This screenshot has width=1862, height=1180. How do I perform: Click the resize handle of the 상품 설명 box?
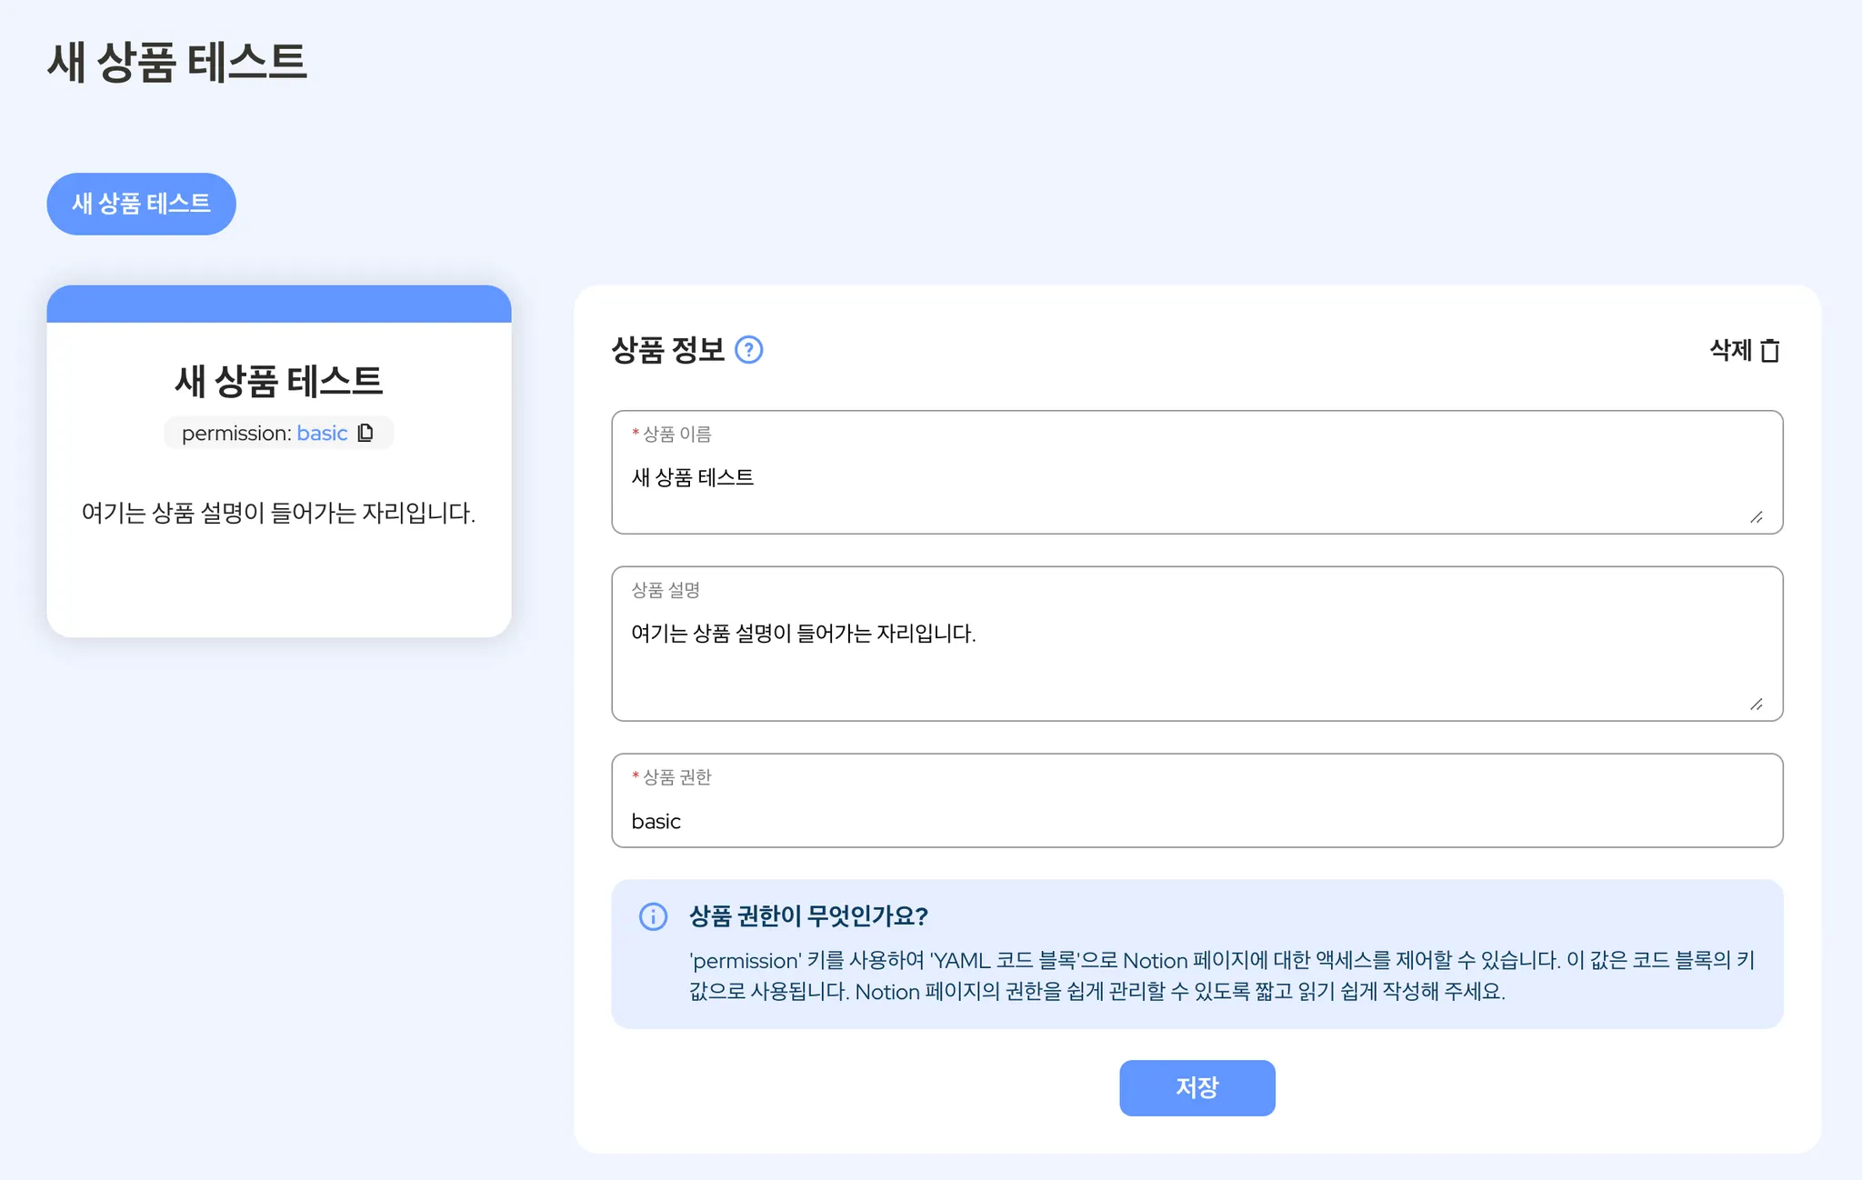coord(1757,705)
